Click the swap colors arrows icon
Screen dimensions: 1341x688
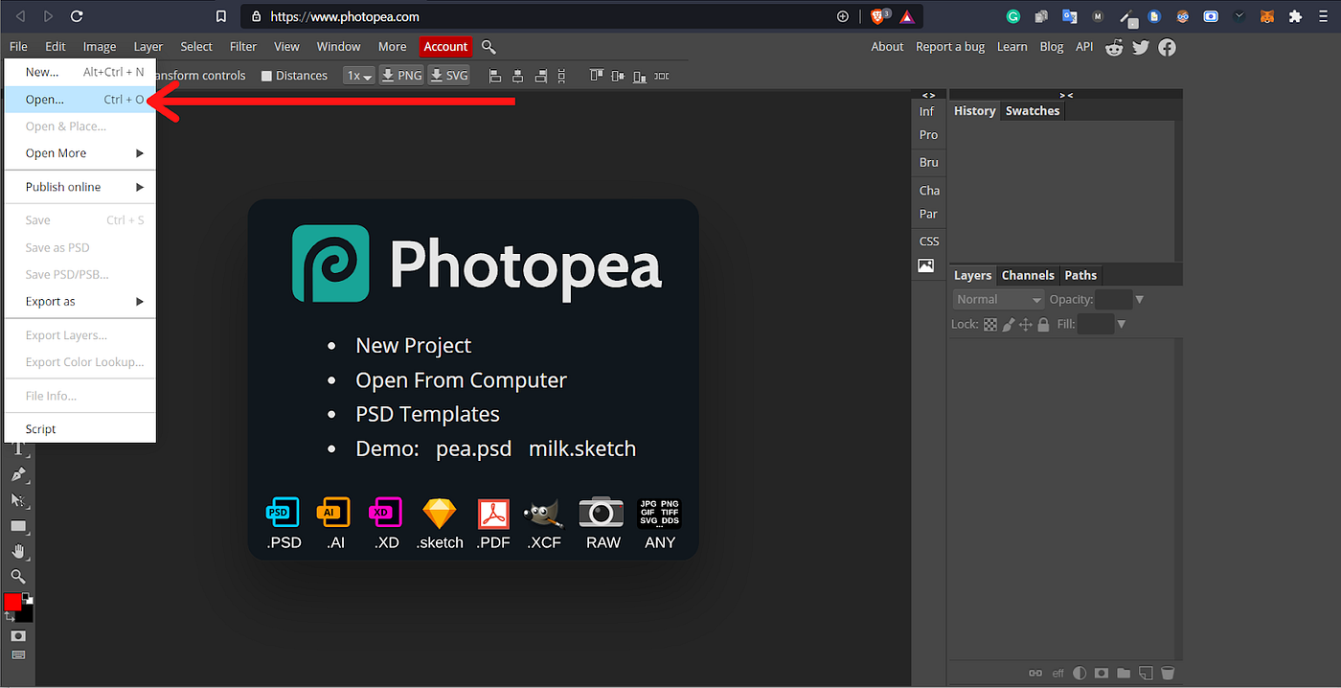(9, 616)
